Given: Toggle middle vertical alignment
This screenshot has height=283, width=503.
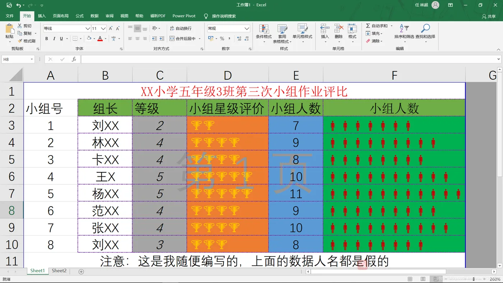Looking at the screenshot, I should pyautogui.click(x=137, y=28).
